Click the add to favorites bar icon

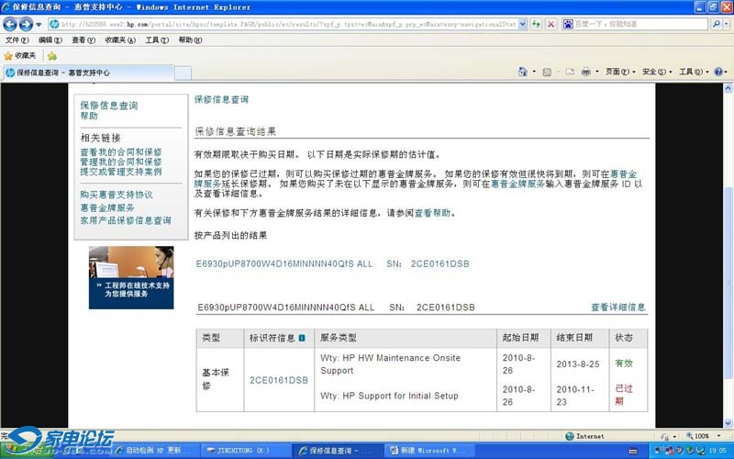click(52, 56)
